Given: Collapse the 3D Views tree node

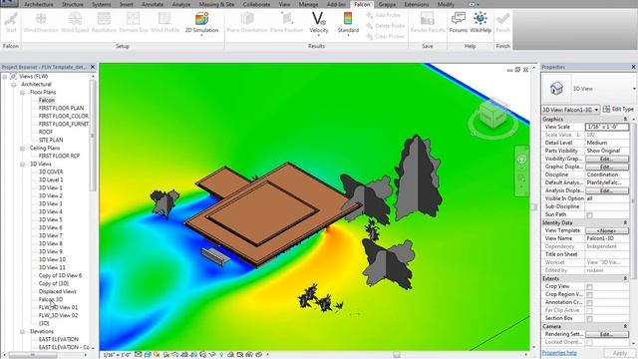Looking at the screenshot, I should 22,164.
